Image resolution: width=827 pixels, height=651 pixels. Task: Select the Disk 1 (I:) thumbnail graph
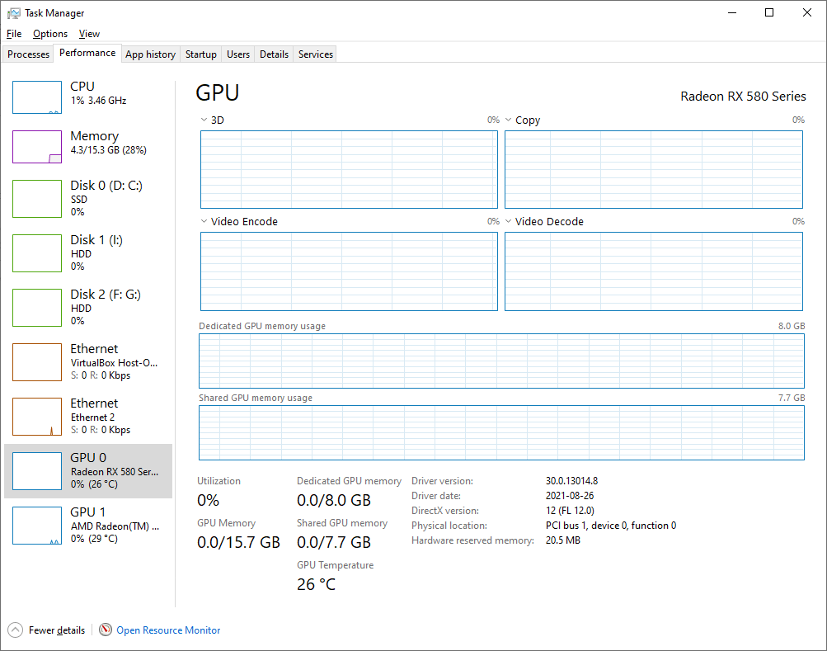[x=37, y=253]
